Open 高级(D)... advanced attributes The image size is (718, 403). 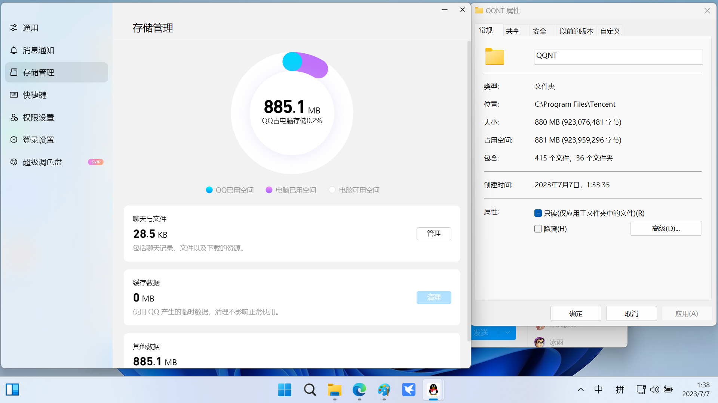[x=666, y=228]
